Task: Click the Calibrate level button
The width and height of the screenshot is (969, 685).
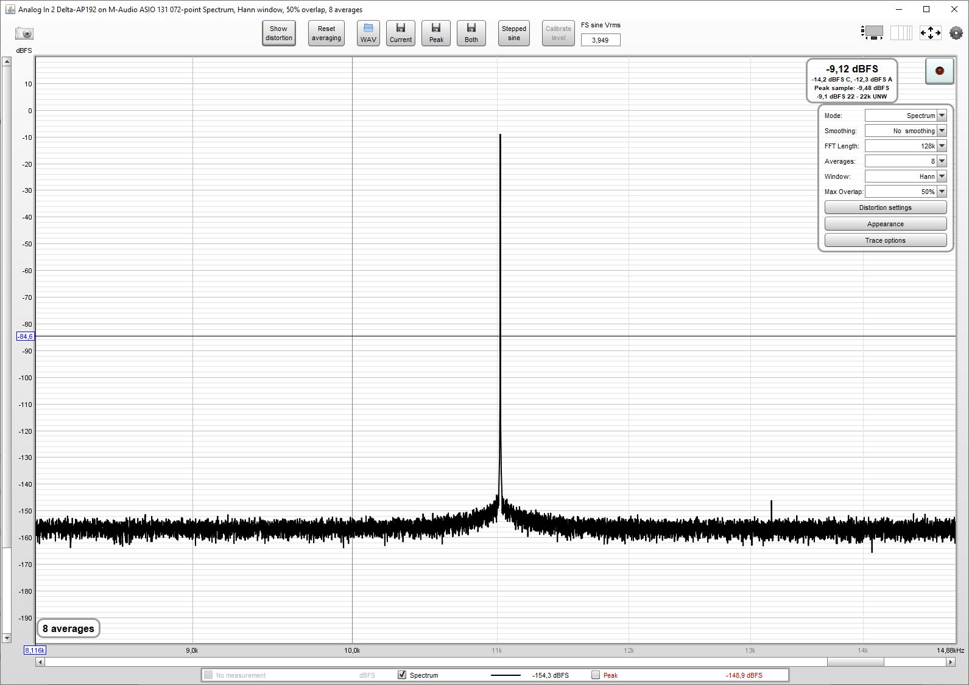Action: [558, 33]
